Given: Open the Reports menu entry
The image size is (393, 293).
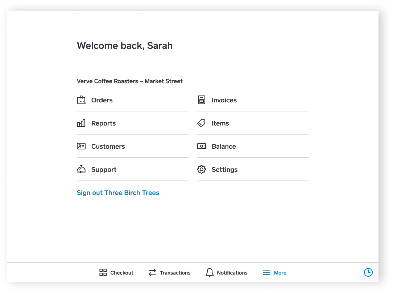Looking at the screenshot, I should [x=133, y=123].
